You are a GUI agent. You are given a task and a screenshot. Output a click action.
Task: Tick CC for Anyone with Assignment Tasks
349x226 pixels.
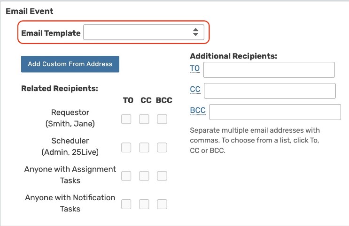click(x=144, y=176)
